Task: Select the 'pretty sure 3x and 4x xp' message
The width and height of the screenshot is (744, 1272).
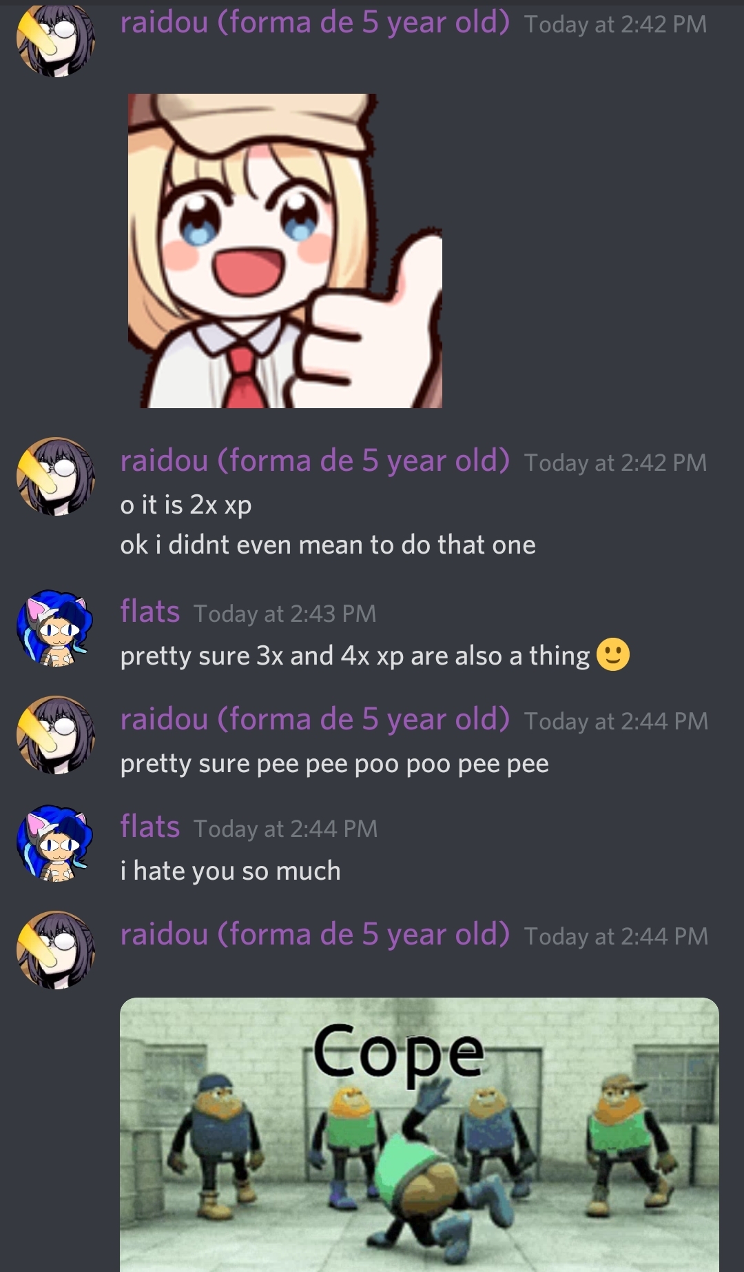Action: point(355,656)
